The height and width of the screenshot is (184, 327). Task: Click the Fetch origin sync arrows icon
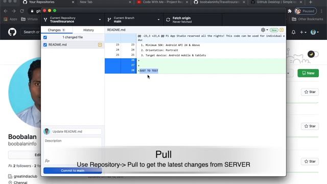tap(168, 20)
